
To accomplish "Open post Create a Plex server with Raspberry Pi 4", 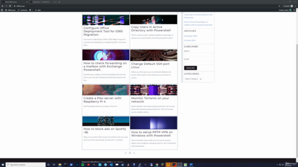I will [x=102, y=100].
